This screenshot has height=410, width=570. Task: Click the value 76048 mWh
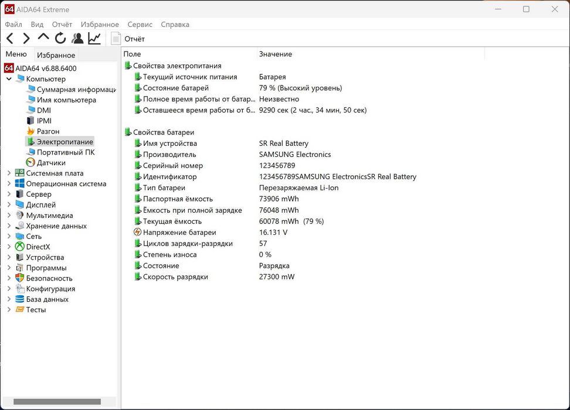(279, 210)
